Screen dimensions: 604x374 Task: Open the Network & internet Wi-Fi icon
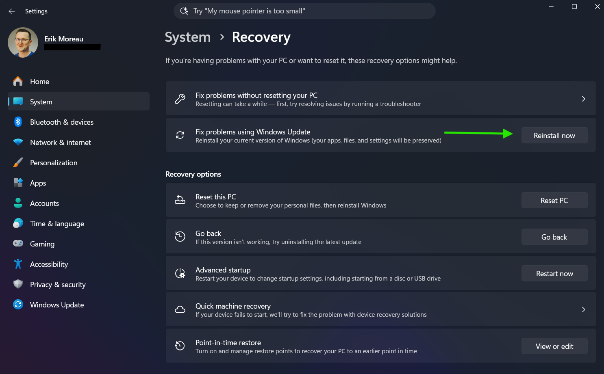click(18, 142)
